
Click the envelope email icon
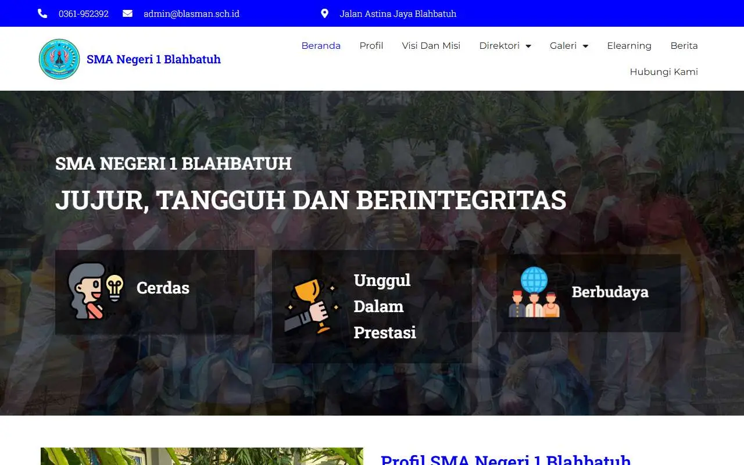(127, 13)
